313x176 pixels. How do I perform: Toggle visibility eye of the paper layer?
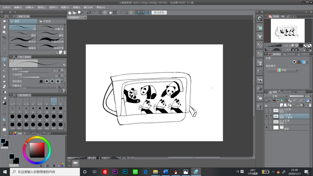[266, 128]
